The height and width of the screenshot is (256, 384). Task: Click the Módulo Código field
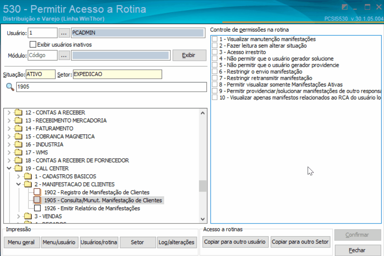(x=42, y=56)
